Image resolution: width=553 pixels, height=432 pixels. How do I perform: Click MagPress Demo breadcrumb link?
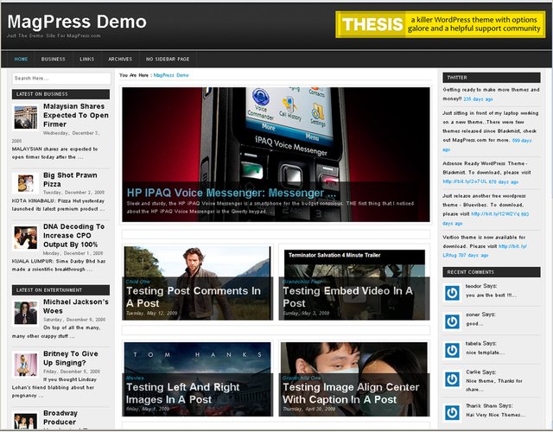(x=171, y=75)
